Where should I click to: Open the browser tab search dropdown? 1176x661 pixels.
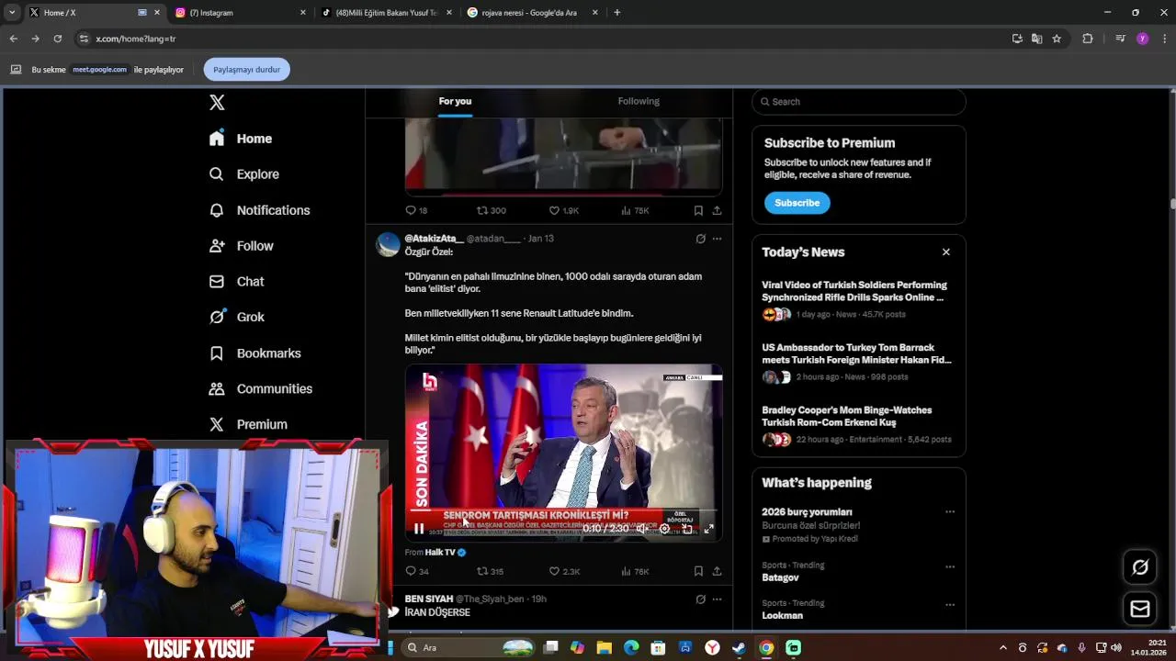point(12,13)
